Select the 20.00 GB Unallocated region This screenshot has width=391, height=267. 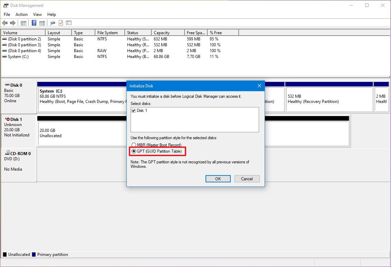79,133
